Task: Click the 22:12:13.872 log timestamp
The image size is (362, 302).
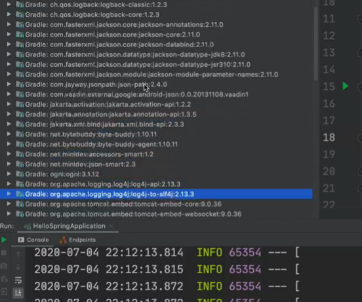Action: pos(109,286)
